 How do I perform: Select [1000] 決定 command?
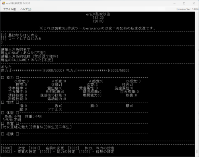point(13,148)
